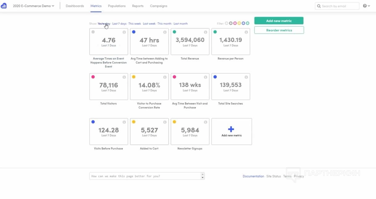
Task: Click info icon on Added to Cart card
Action: tap(165, 122)
